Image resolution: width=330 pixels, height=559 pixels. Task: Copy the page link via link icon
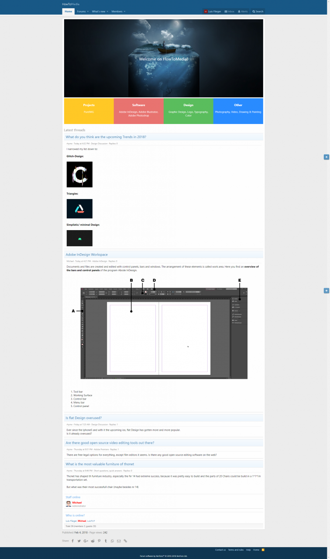coord(125,541)
